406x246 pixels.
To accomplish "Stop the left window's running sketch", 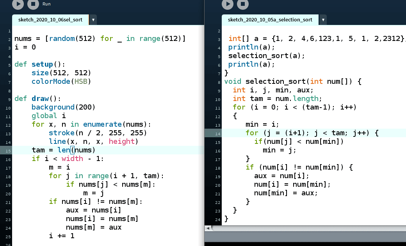I will pyautogui.click(x=33, y=4).
